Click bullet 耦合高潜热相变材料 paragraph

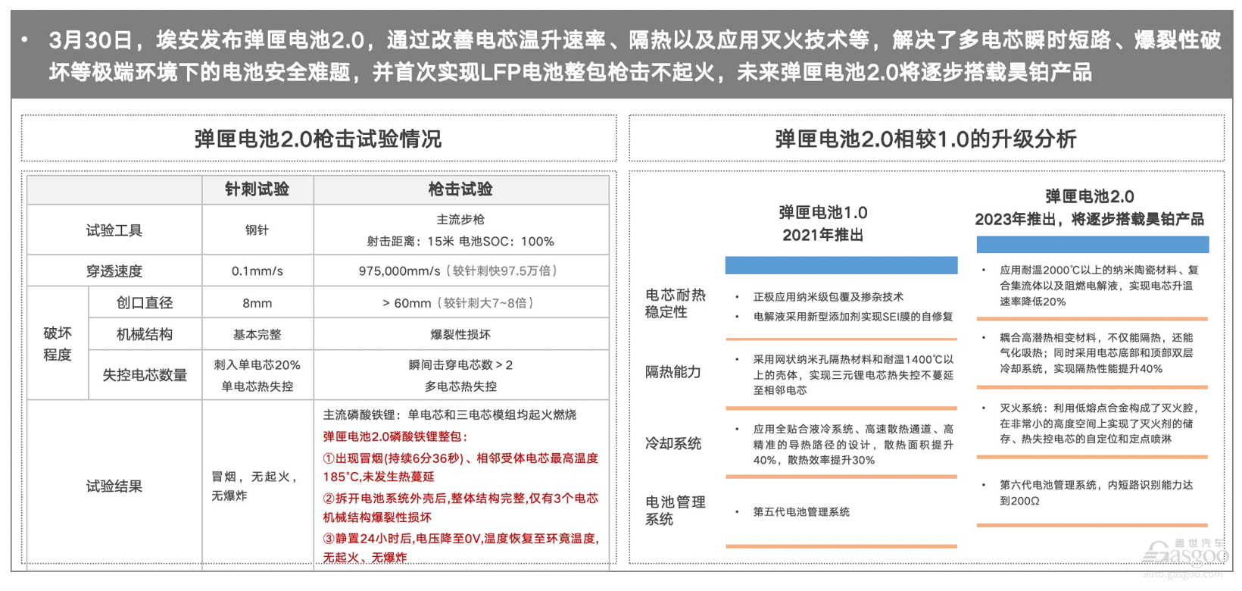[x=1097, y=353]
